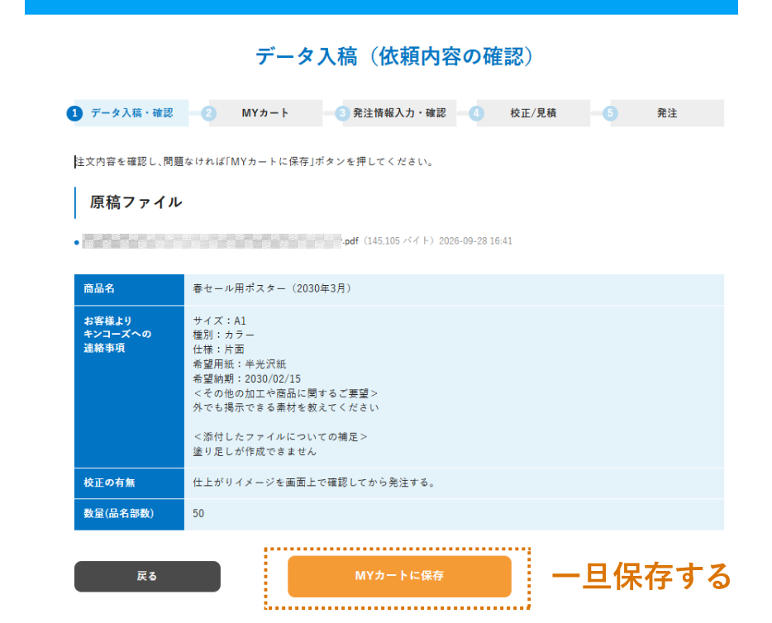772x623 pixels.
Task: Click the 種別：カラー line
Action: pos(223,335)
